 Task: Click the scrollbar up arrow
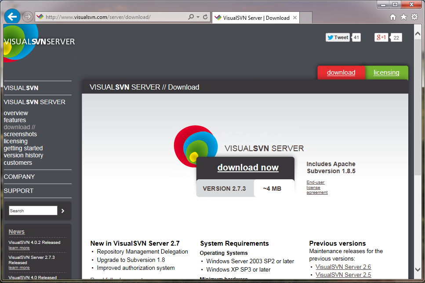(x=418, y=34)
